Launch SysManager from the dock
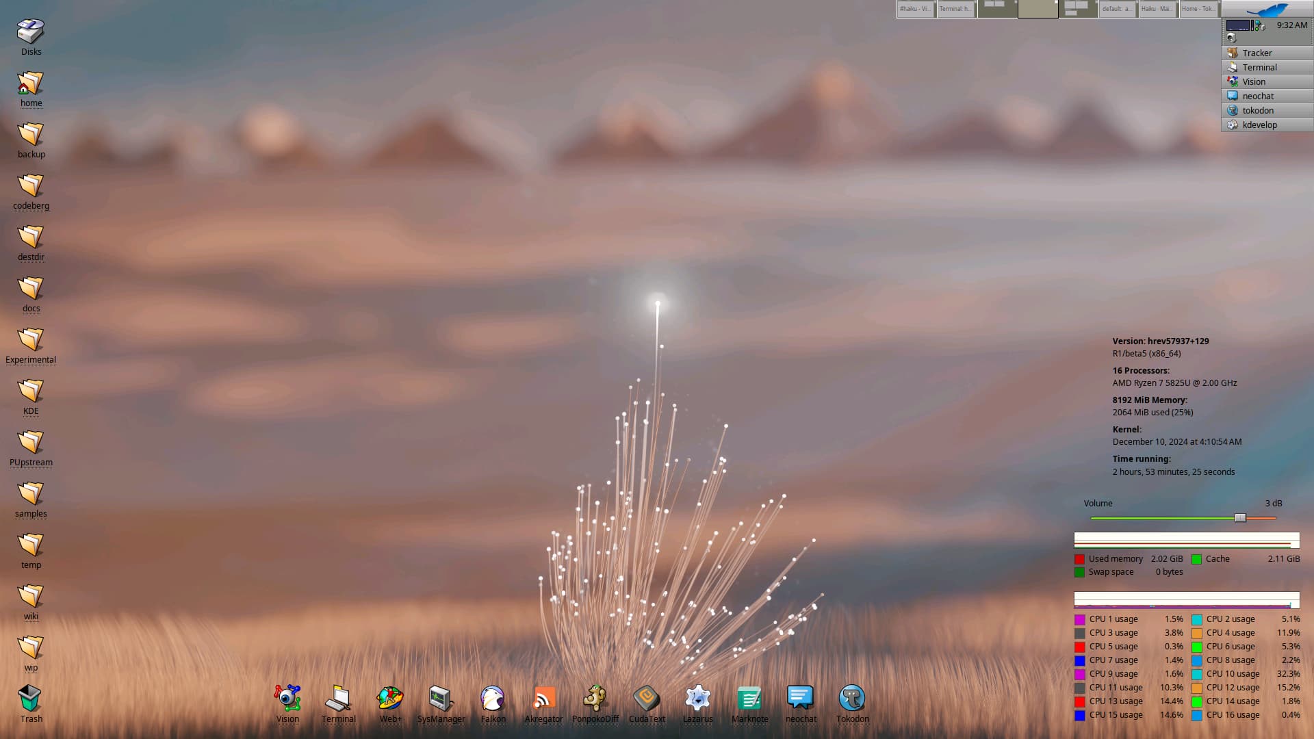1314x739 pixels. tap(441, 698)
